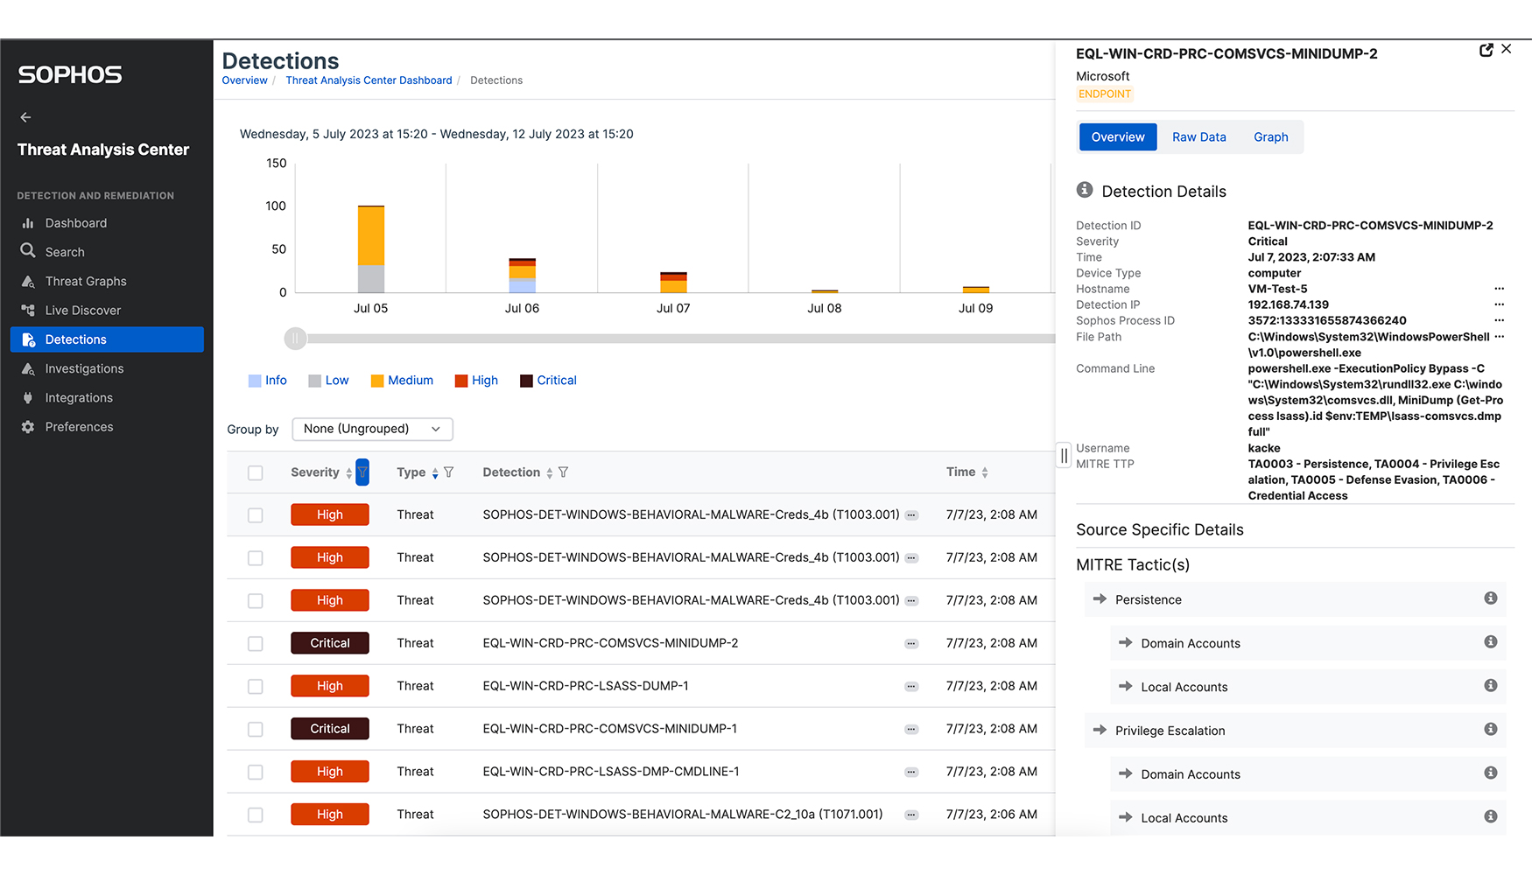The width and height of the screenshot is (1532, 875).
Task: Check the box for EQL-WIN-CRD-PRC-COMSVCS-MINIDUMP-2 row
Action: [x=256, y=644]
